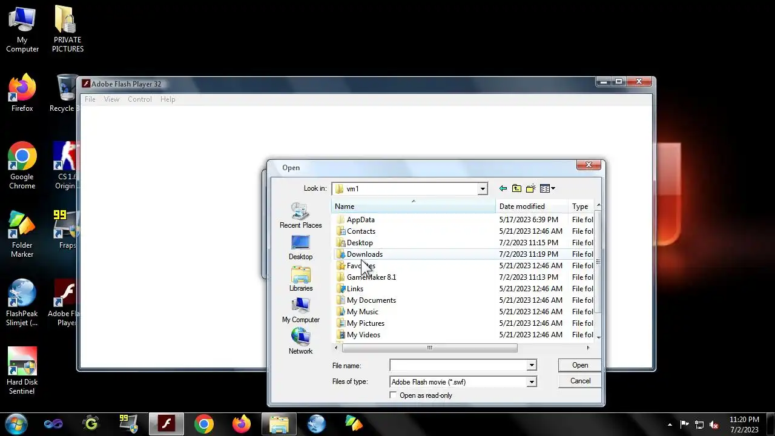Open the View Menu icon dropdown

[547, 189]
